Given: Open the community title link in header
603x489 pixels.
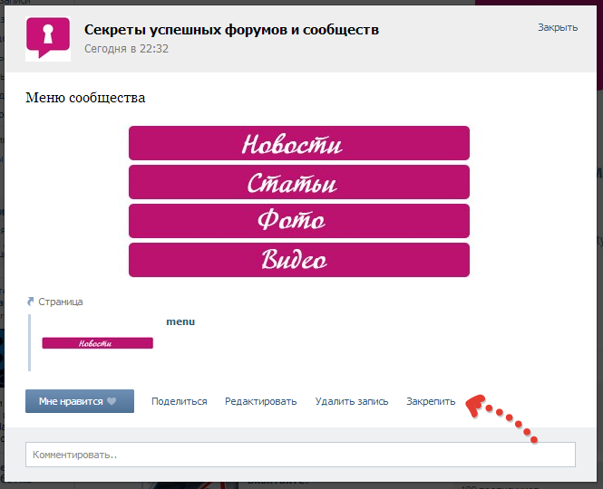Looking at the screenshot, I should coord(231,30).
